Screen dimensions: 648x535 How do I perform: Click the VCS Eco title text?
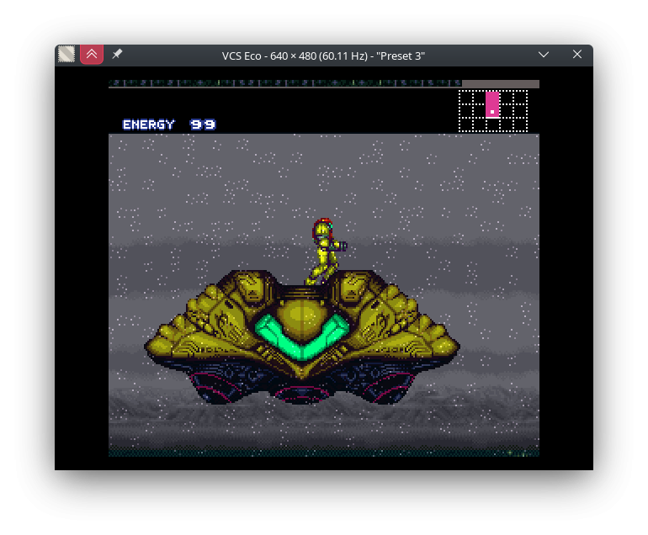point(324,56)
